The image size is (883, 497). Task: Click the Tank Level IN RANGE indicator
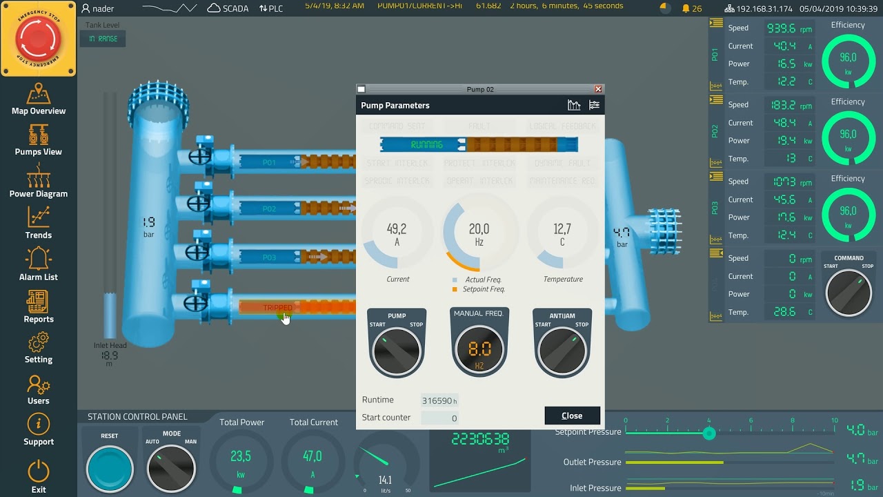103,39
